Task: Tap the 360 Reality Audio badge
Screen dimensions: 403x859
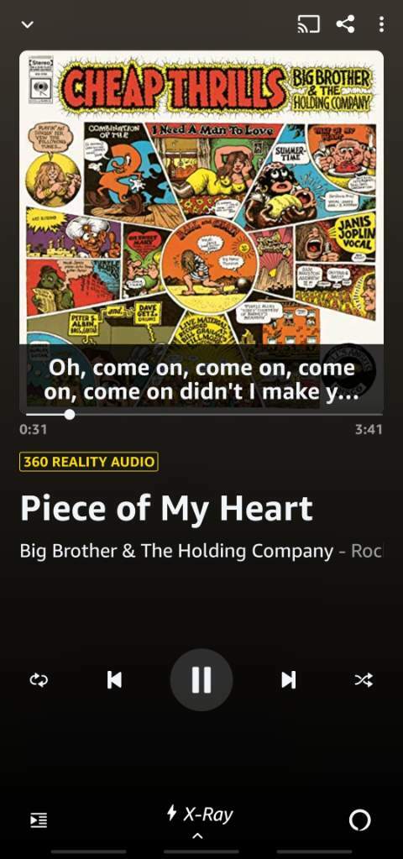Action: 89,461
